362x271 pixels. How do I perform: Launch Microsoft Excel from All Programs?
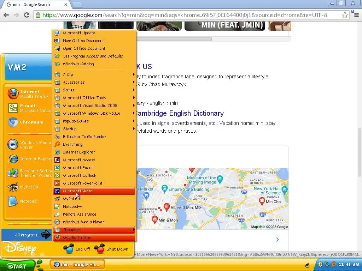[x=94, y=168]
